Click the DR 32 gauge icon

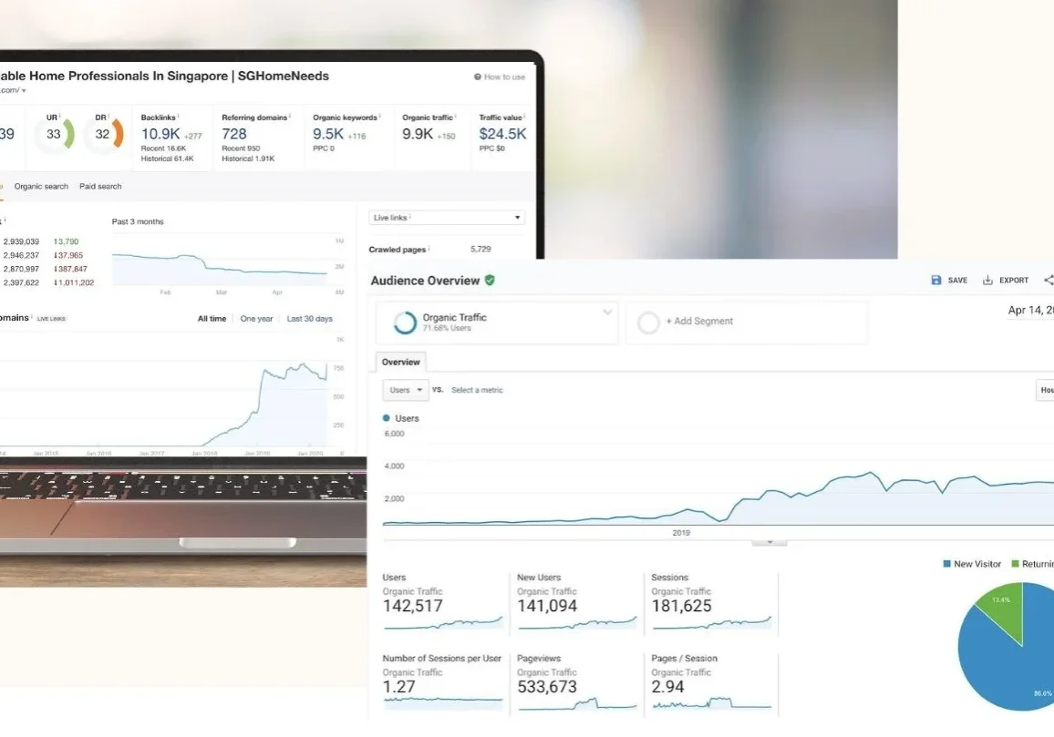[102, 135]
